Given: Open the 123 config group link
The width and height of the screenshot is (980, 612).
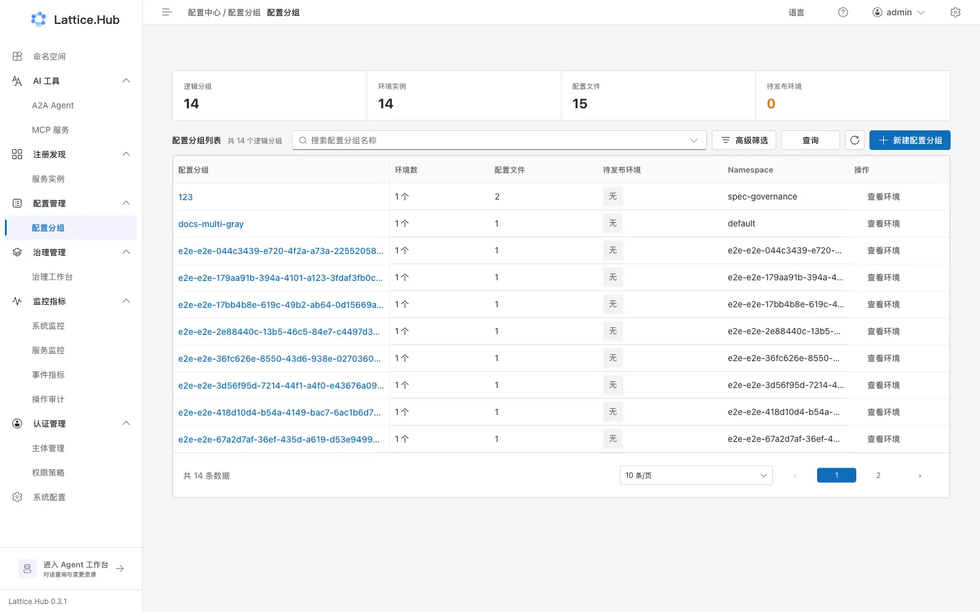Looking at the screenshot, I should point(186,197).
